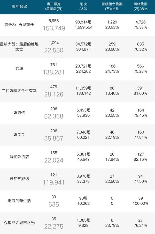This screenshot has height=234, width=155.
Task: Select 心理罪之城市之光 movie title
Action: (19, 223)
